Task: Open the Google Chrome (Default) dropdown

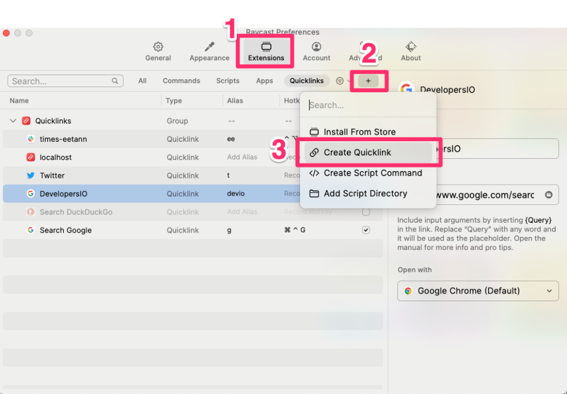Action: (x=478, y=291)
